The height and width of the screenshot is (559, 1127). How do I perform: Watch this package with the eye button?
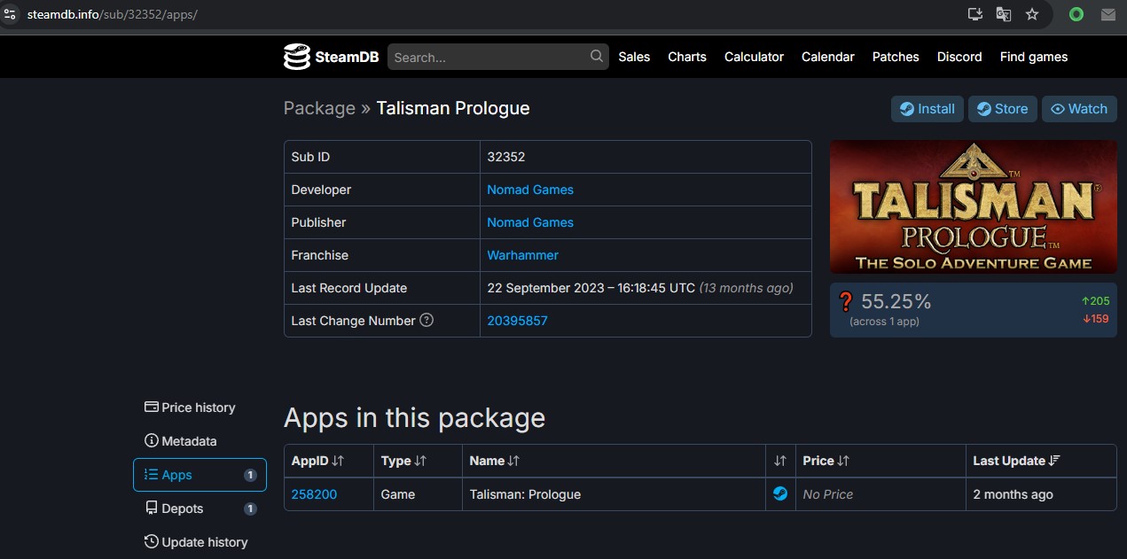coord(1079,109)
